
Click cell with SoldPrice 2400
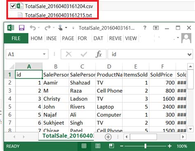pyautogui.click(x=162, y=107)
